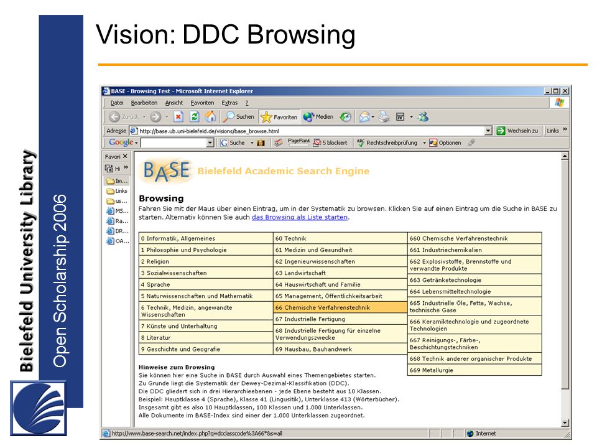Click the Forward arrow icon
This screenshot has width=597, height=448.
tap(155, 117)
